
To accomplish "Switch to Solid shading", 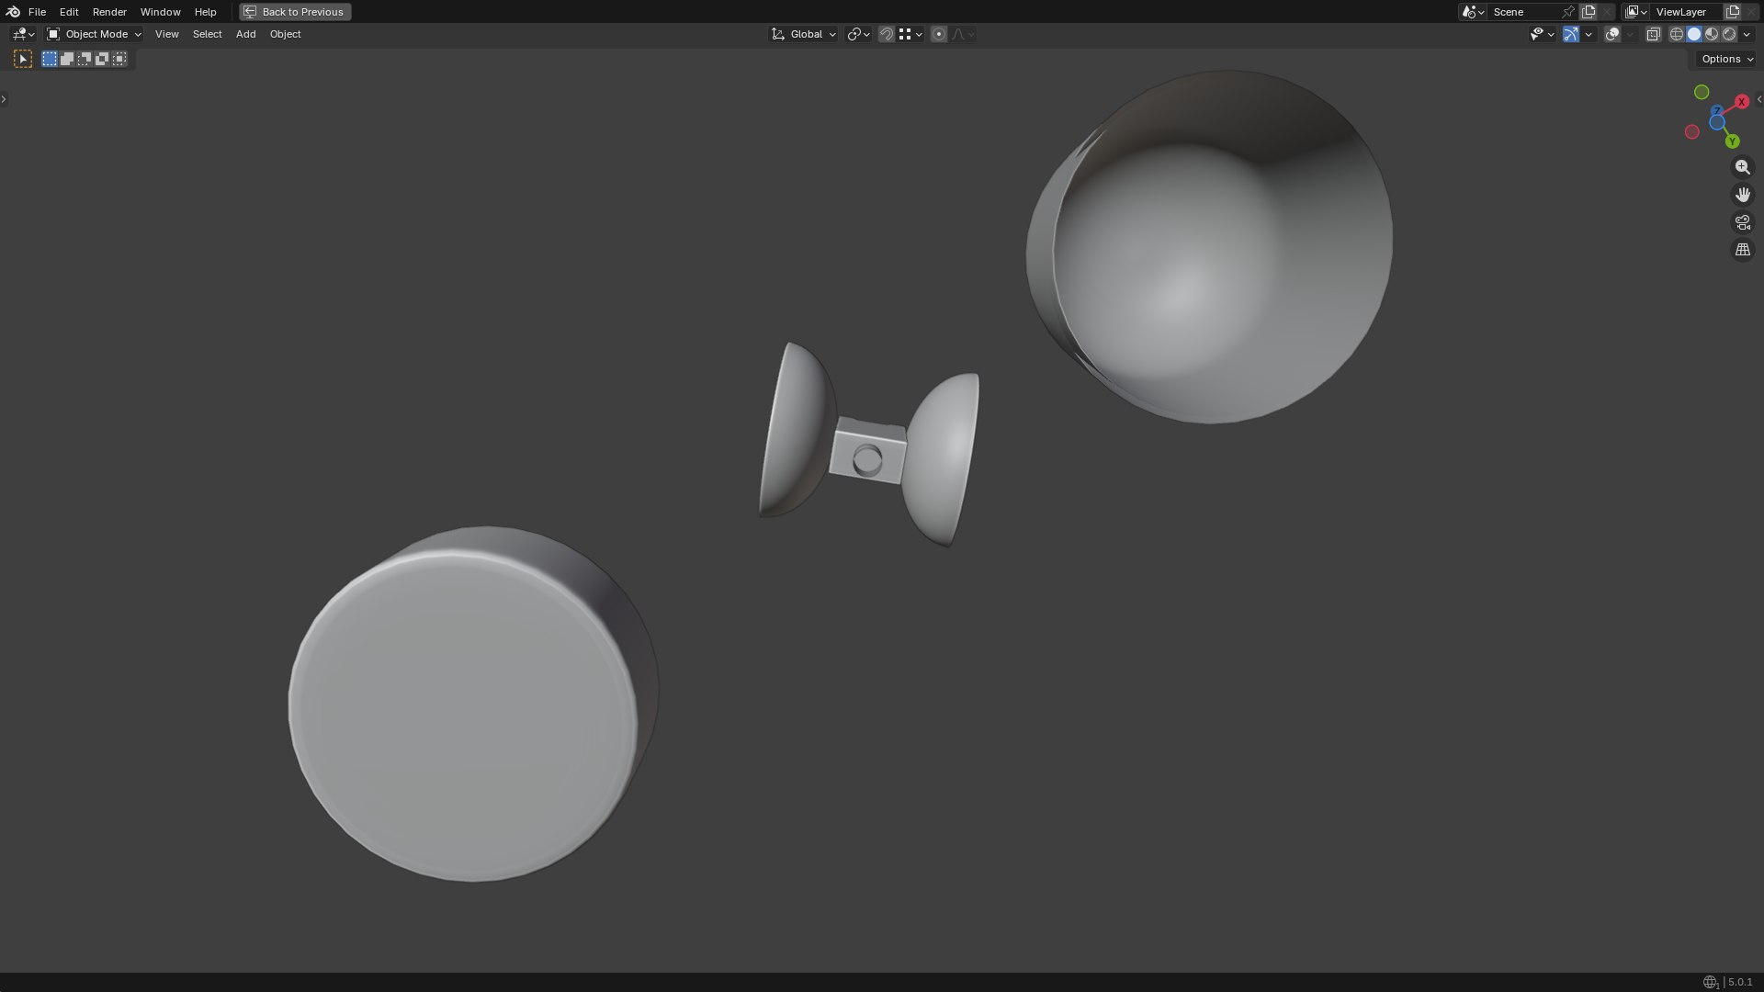I will click(1694, 34).
